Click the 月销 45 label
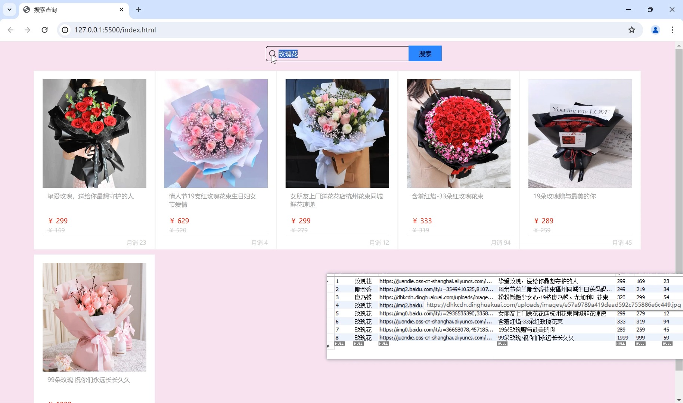The height and width of the screenshot is (403, 683). pos(622,243)
